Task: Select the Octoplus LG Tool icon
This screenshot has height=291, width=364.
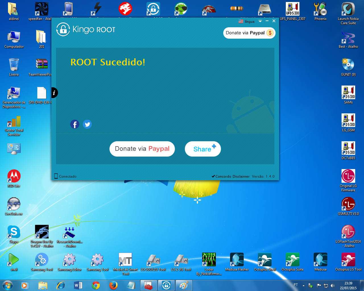Action: 348,262
